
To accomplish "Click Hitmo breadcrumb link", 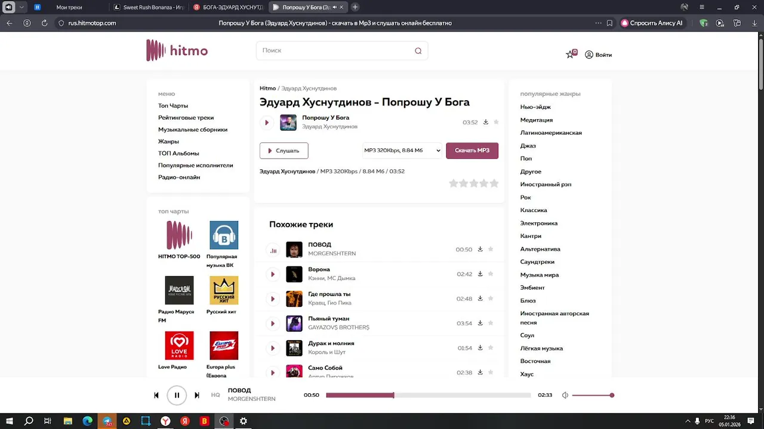I will pos(267,88).
